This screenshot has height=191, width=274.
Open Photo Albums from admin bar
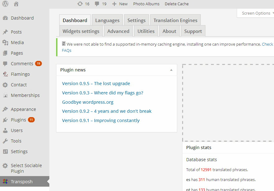146,4
